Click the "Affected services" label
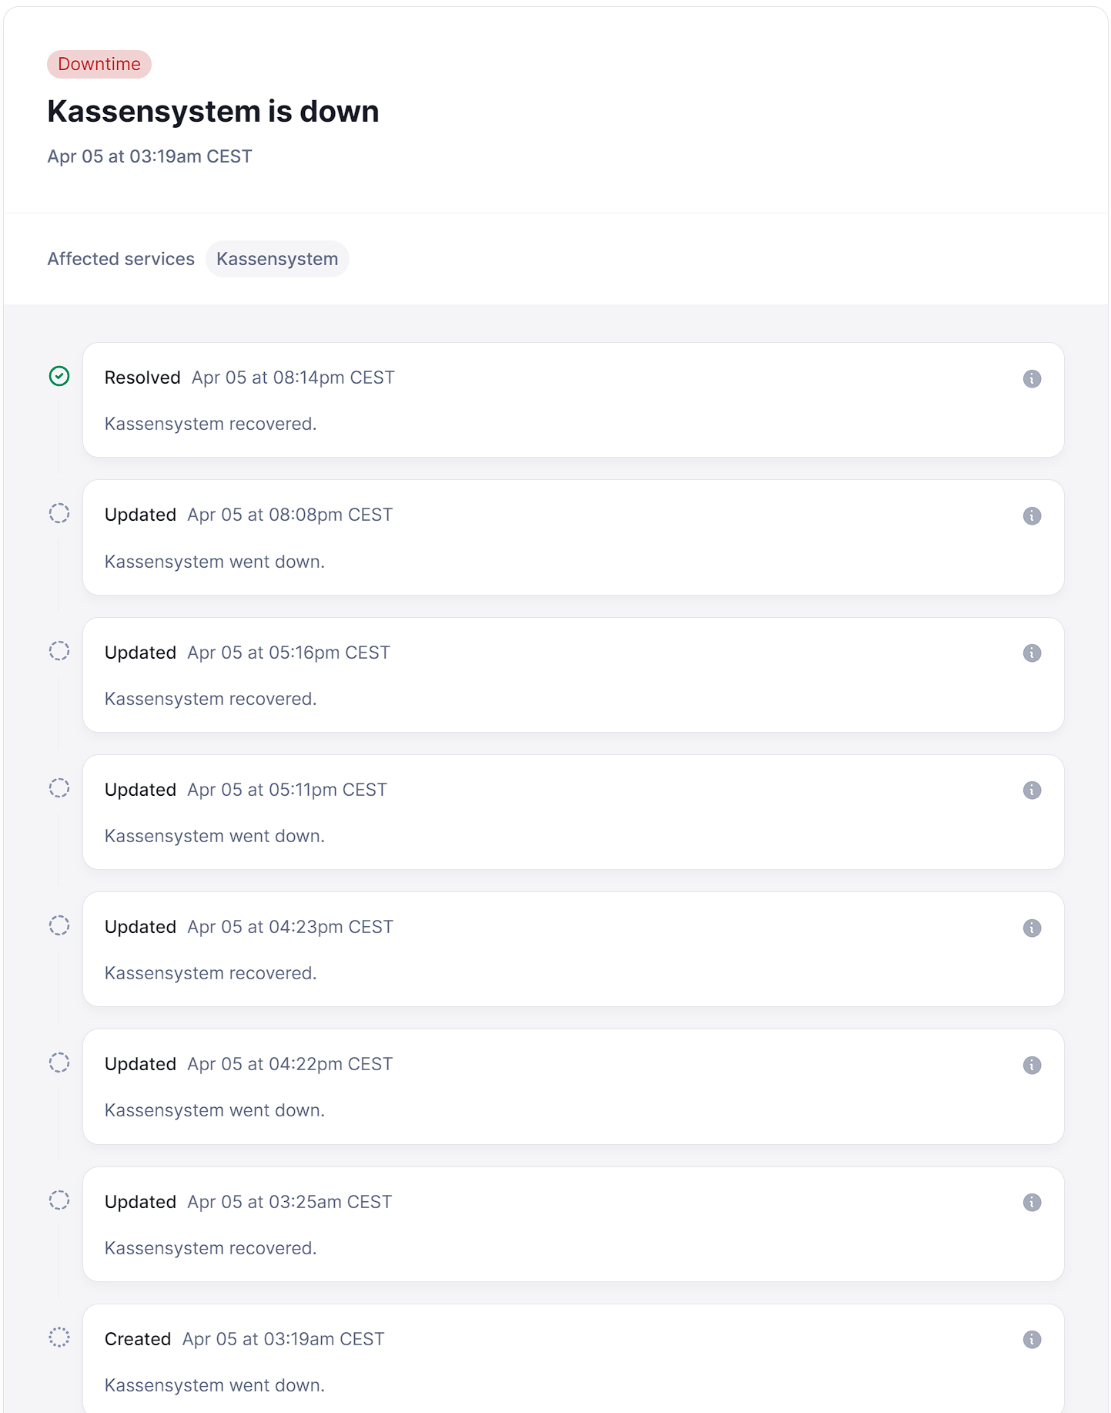Image resolution: width=1111 pixels, height=1413 pixels. coord(121,259)
